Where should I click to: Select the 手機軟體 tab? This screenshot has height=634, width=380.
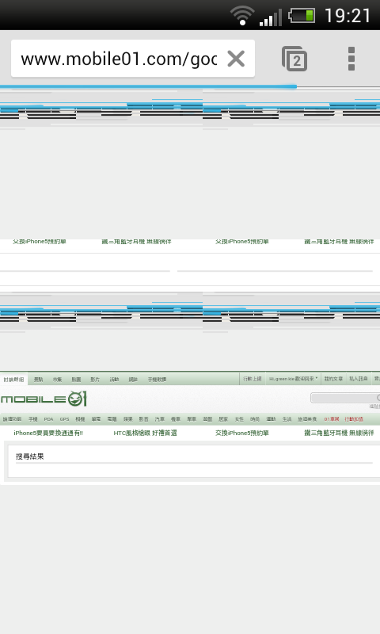click(157, 380)
